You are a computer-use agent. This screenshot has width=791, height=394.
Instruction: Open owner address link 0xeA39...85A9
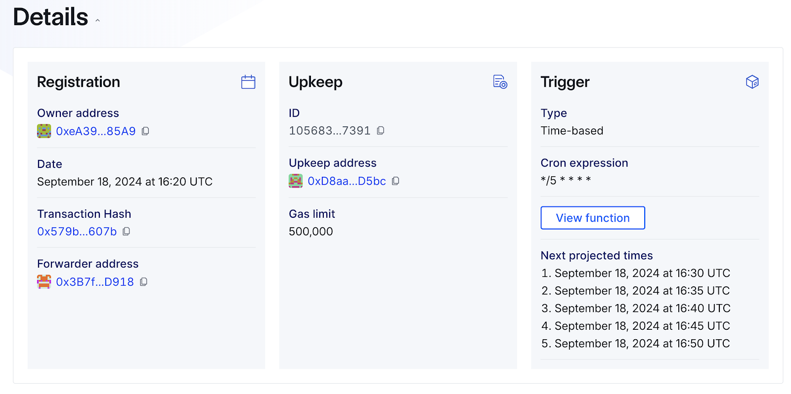[95, 131]
